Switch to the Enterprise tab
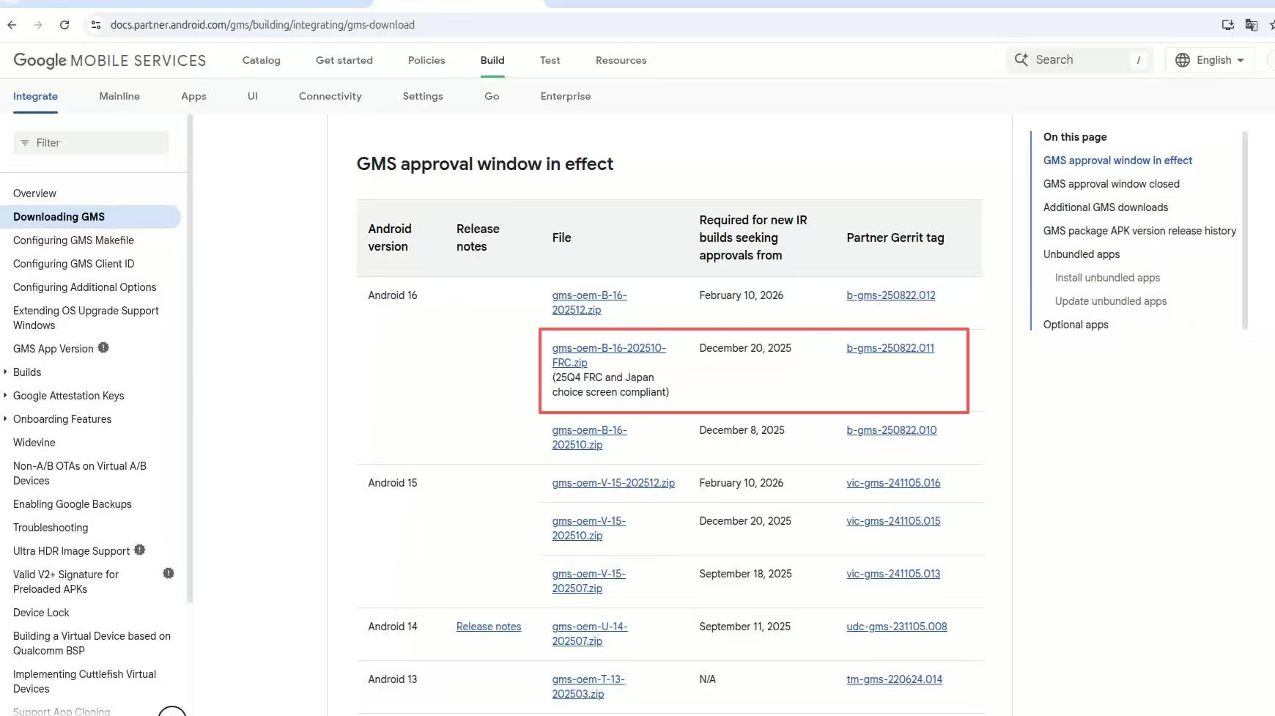Screen dimensions: 1275x716 pyautogui.click(x=566, y=96)
